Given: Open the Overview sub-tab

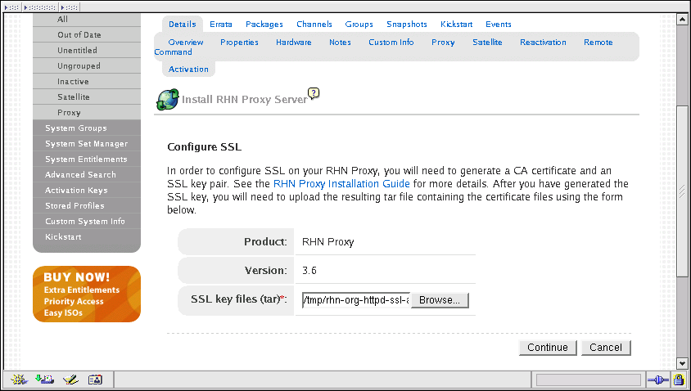Looking at the screenshot, I should point(186,43).
